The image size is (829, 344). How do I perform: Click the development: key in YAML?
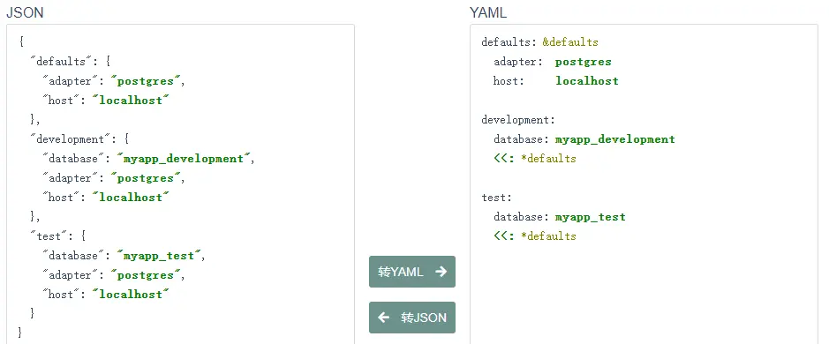(x=518, y=120)
